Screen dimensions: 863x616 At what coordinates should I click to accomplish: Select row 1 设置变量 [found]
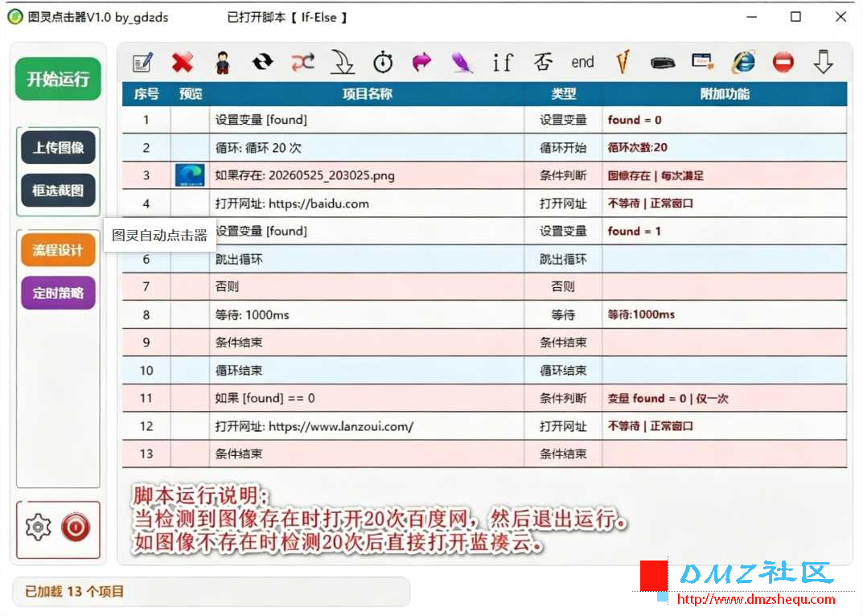pos(484,120)
